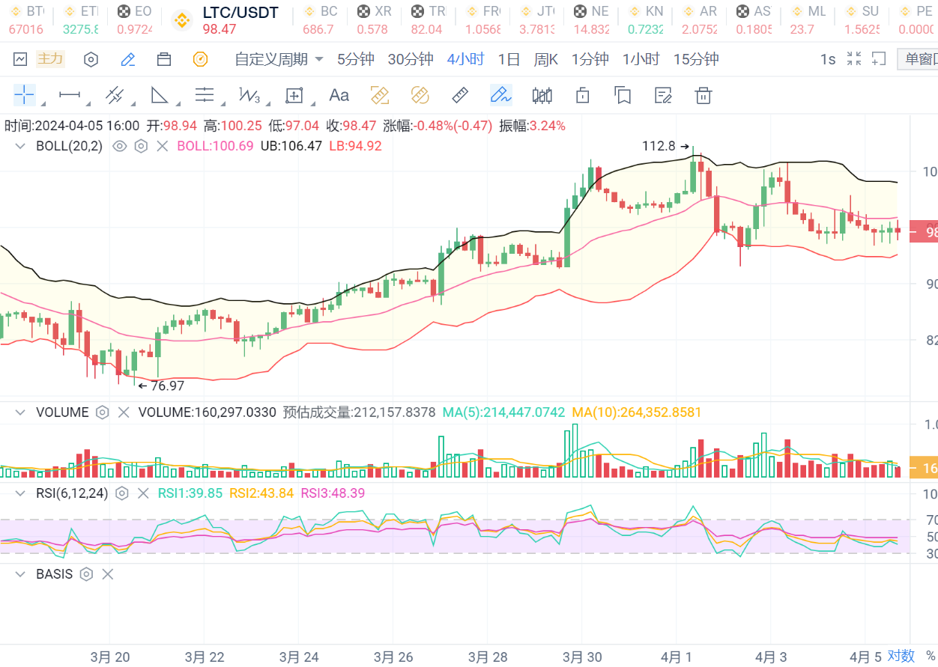Collapse the RSI(6,12,24) indicator panel
This screenshot has height=667, width=938.
tap(22, 493)
